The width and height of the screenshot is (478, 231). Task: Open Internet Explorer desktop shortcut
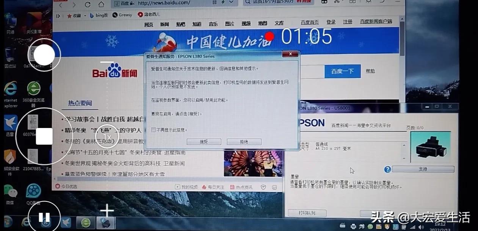(x=10, y=89)
